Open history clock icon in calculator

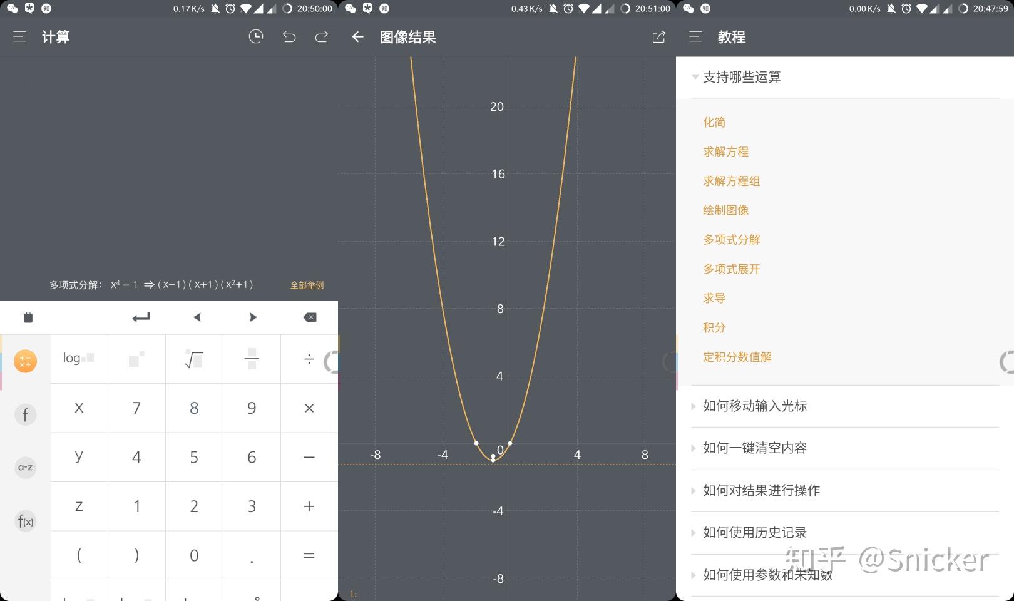pos(256,37)
